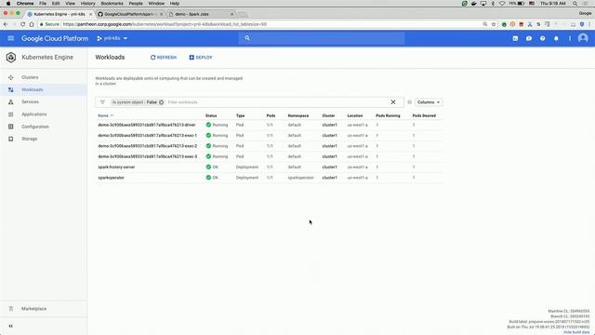Screen dimensions: 595x335
Task: Click the magnifier search icon in the header
Action: pos(247,38)
